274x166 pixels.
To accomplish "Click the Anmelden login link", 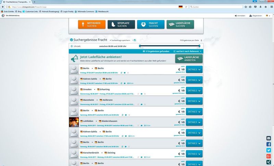I will tap(240, 16).
